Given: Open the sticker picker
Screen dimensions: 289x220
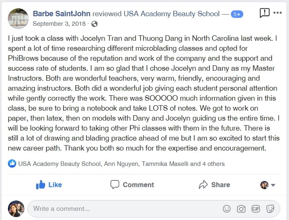Looking at the screenshot, I should (270, 209).
